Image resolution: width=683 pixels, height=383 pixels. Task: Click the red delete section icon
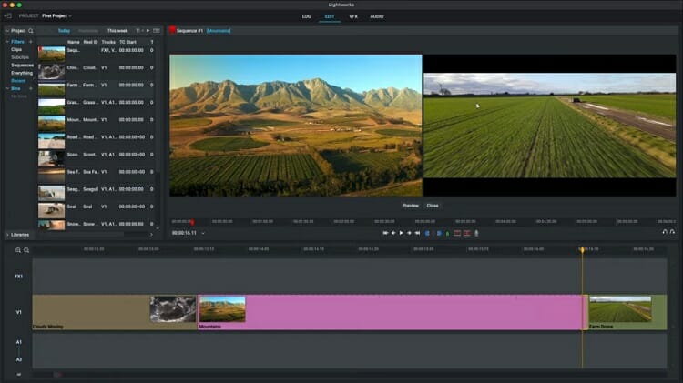point(467,233)
